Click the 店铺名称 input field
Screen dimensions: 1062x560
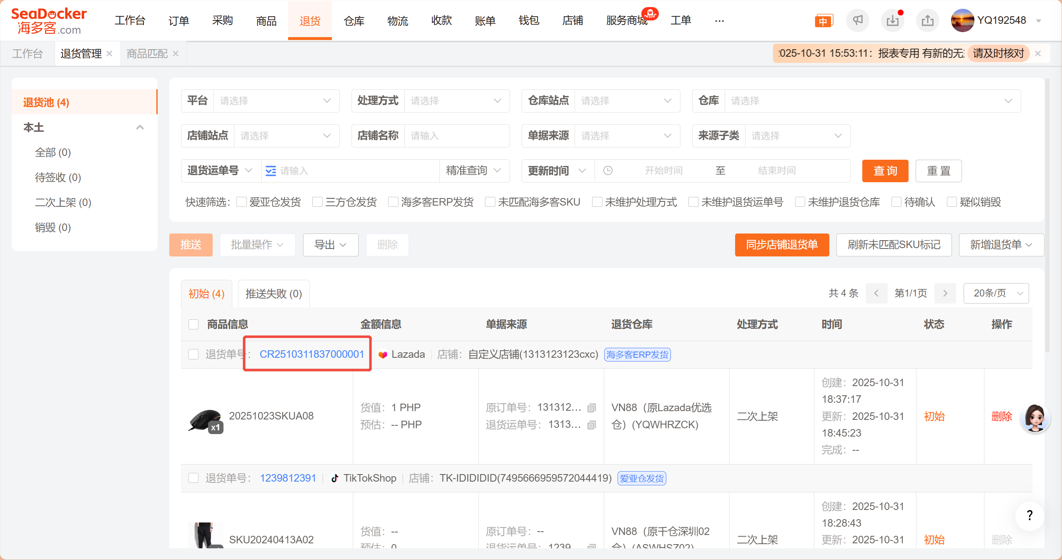(x=456, y=136)
